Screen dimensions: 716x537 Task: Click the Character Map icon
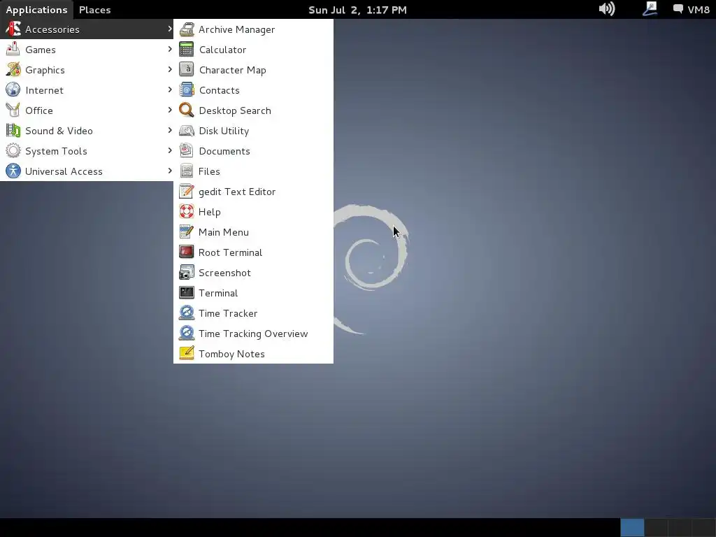point(186,69)
